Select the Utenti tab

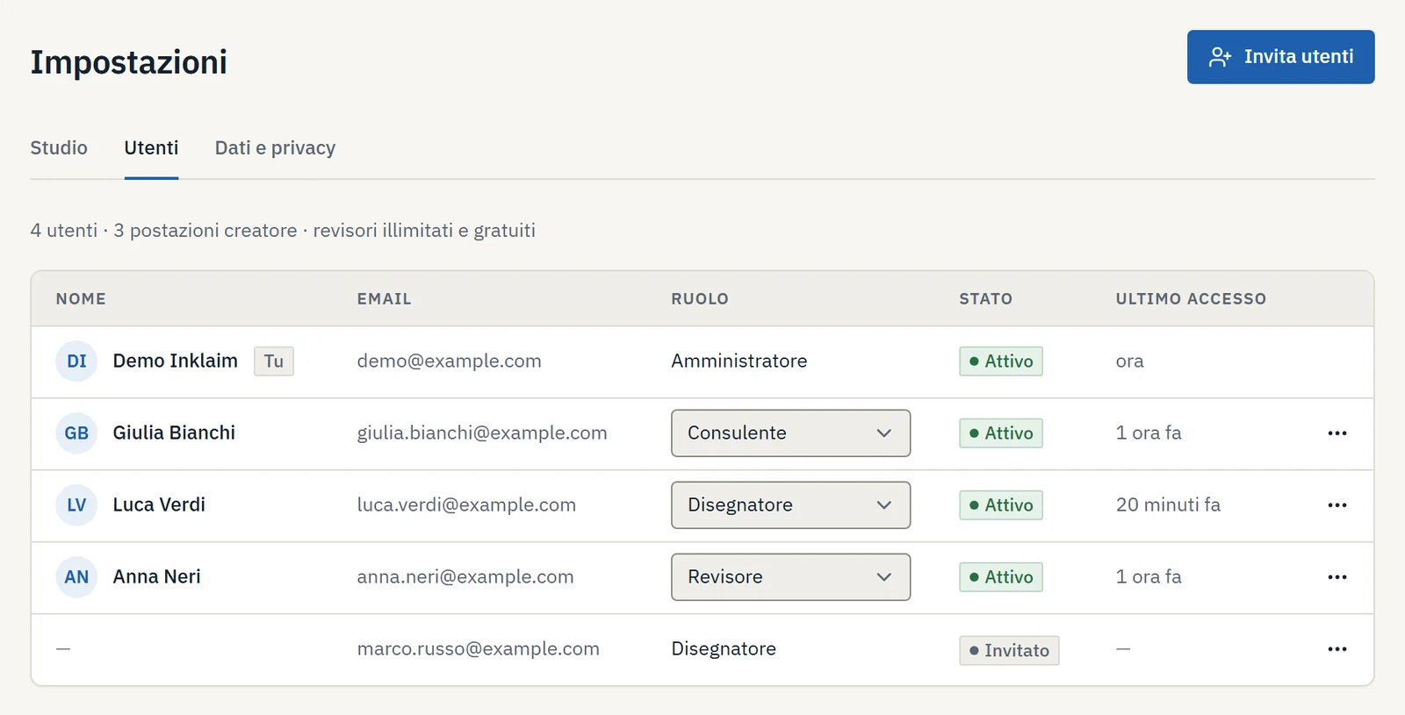click(151, 148)
